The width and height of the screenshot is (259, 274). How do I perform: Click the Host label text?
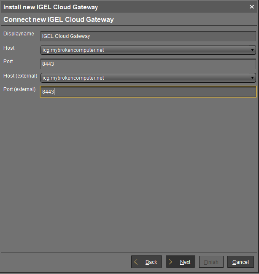point(9,48)
